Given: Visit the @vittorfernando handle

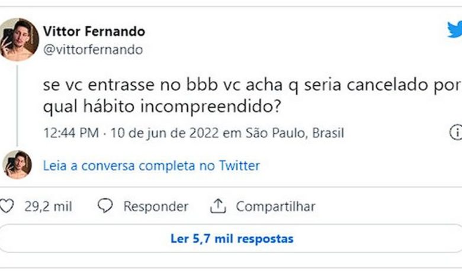Looking at the screenshot, I should click(x=93, y=50).
